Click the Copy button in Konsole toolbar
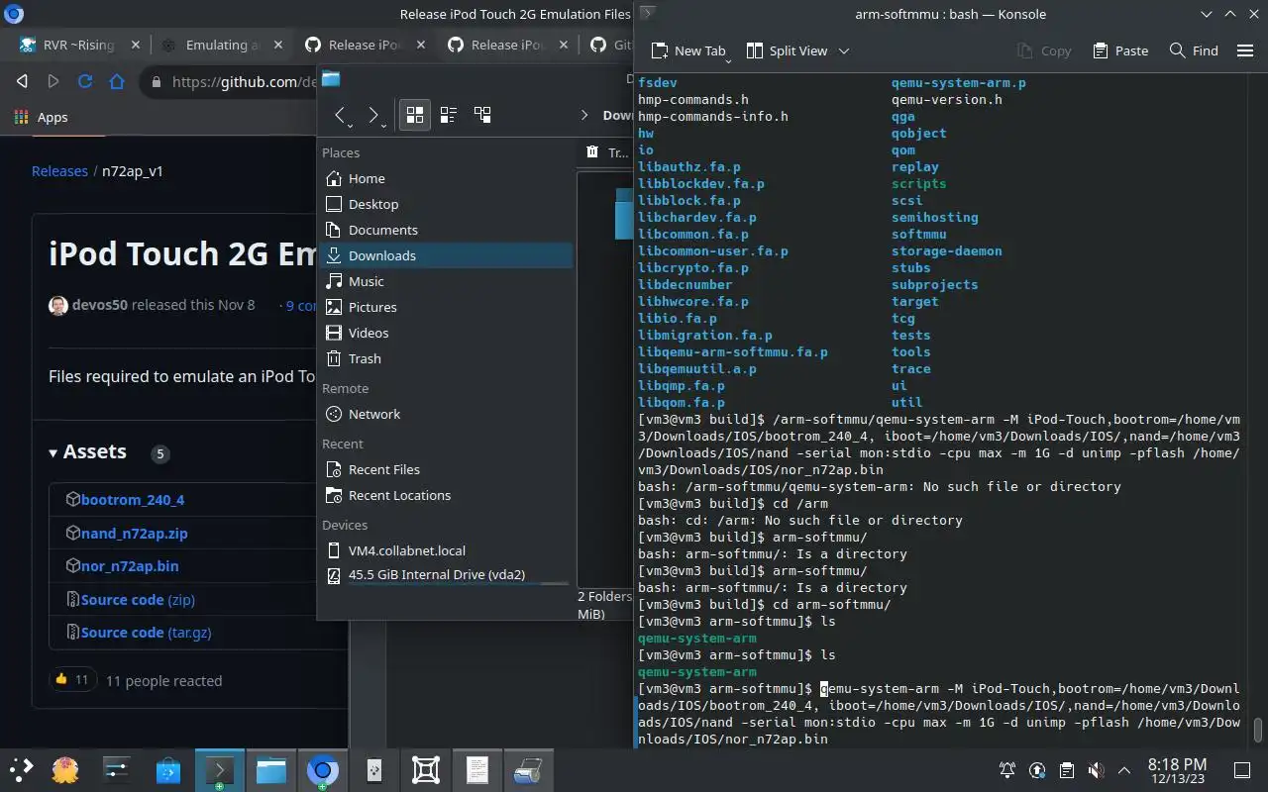 point(1044,50)
